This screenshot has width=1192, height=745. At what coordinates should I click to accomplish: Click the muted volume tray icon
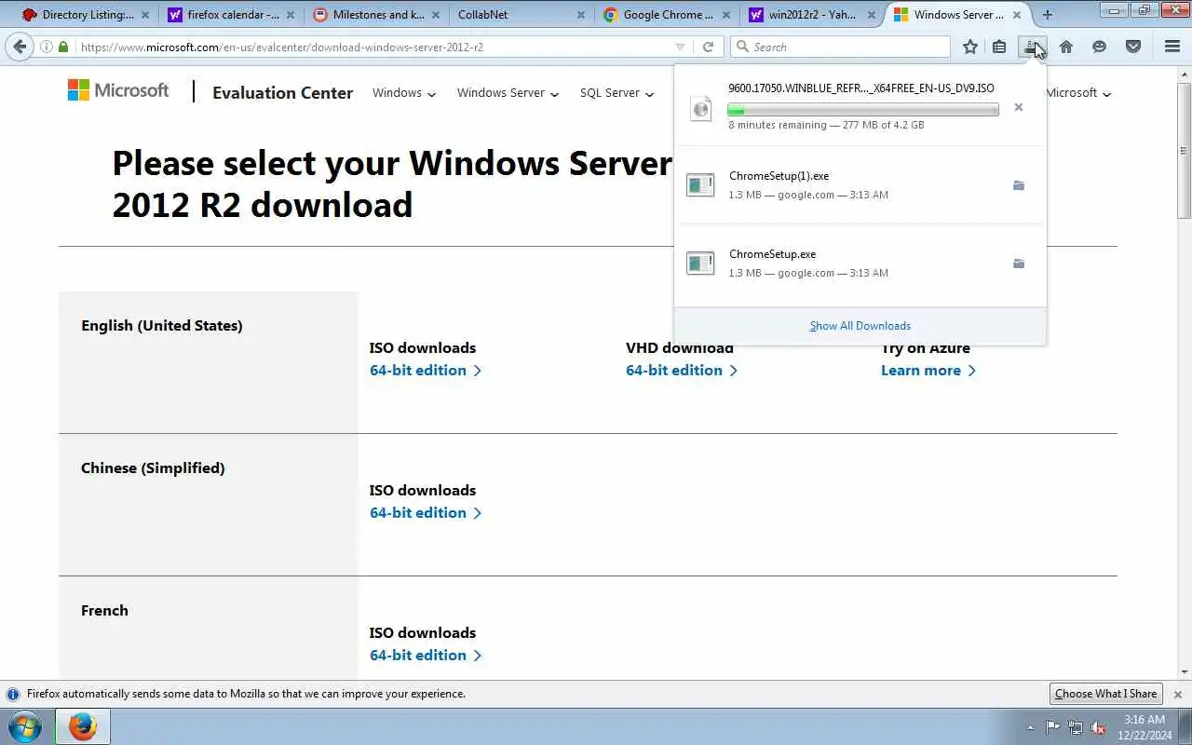click(1099, 727)
